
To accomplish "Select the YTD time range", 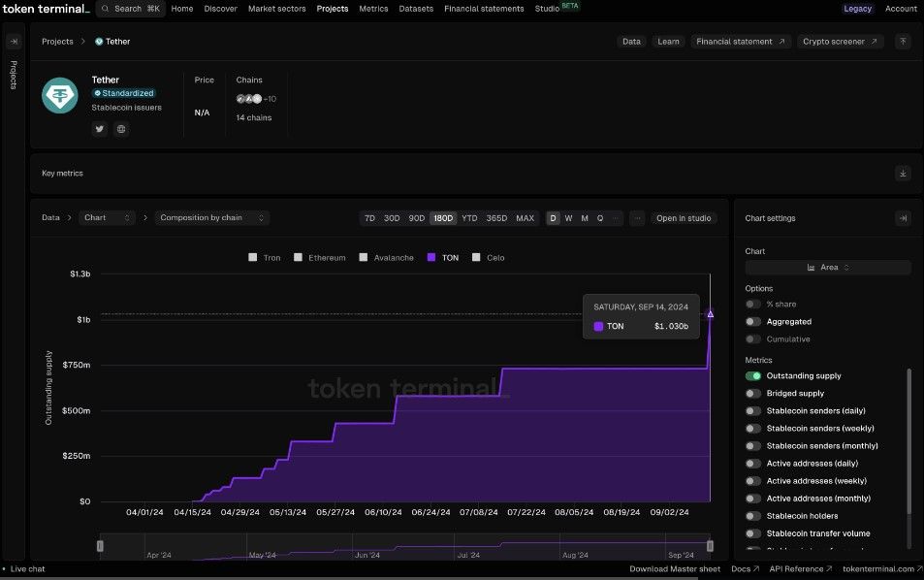I will click(469, 218).
